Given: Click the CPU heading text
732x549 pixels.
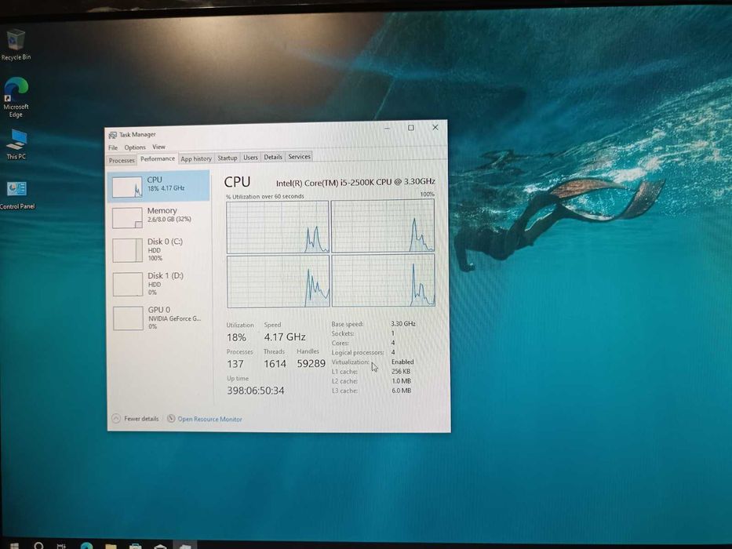Looking at the screenshot, I should pos(237,182).
